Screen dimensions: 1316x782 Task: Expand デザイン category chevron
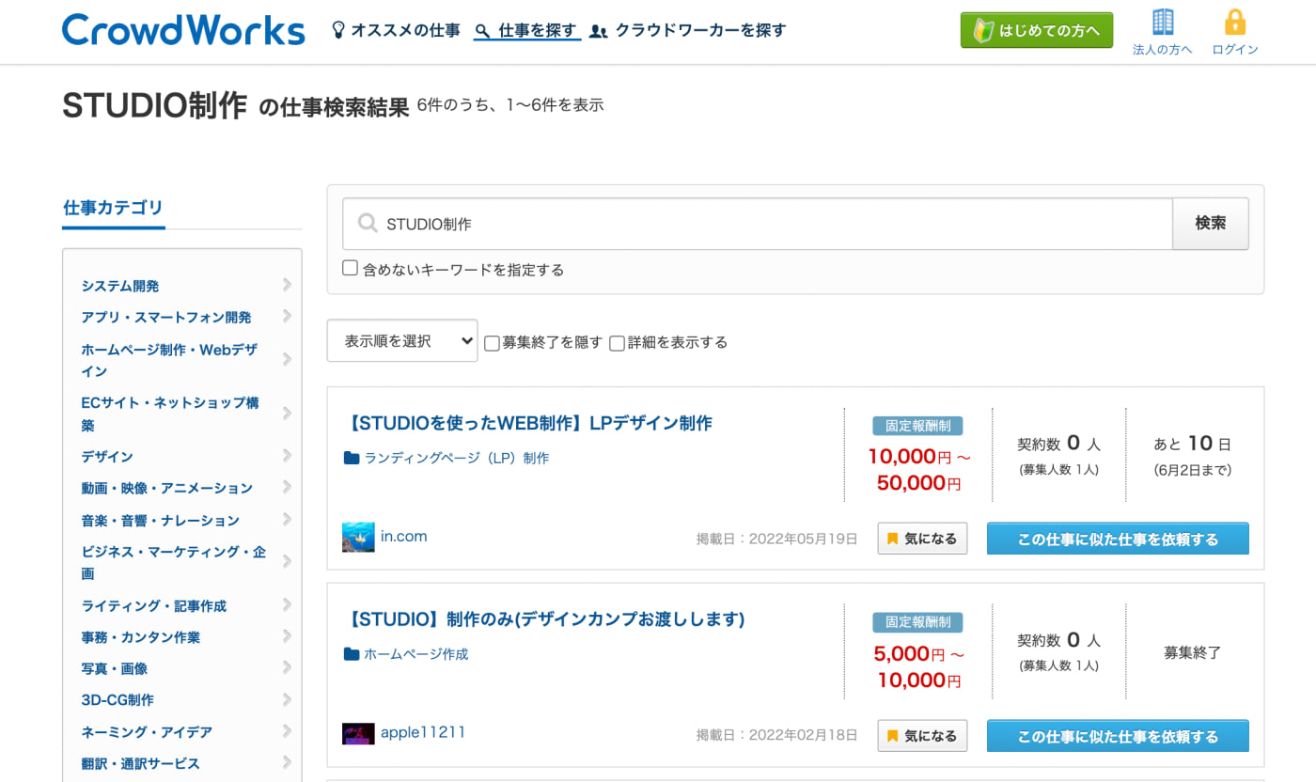(x=287, y=455)
